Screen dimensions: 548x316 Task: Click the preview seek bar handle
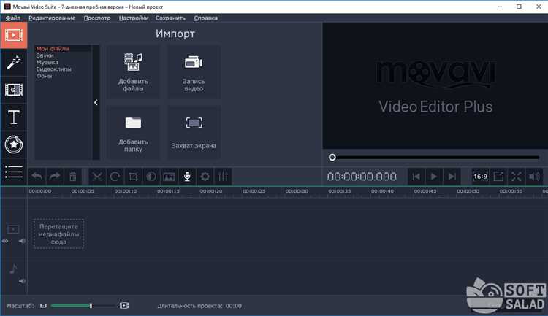coord(332,158)
